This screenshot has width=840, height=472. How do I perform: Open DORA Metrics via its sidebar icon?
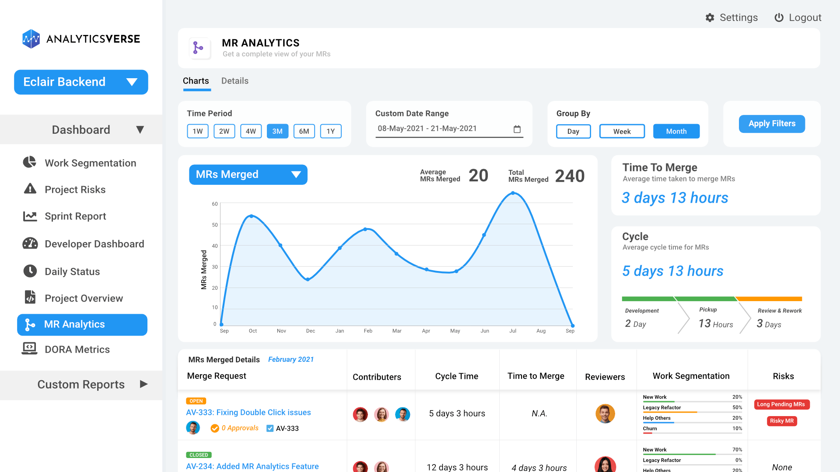pos(29,349)
